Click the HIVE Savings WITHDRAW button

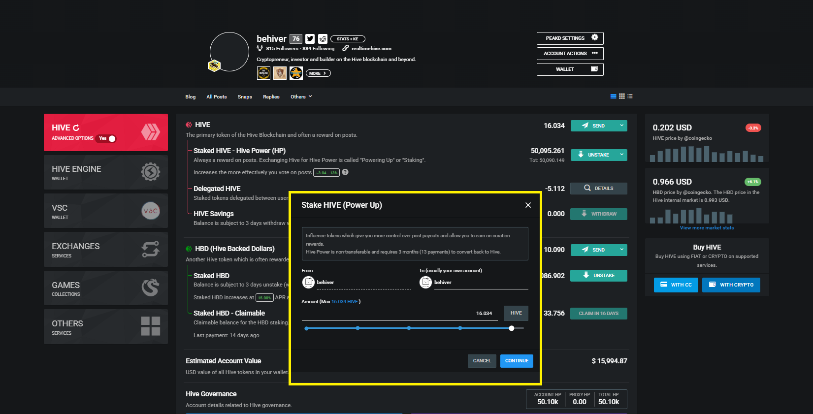(x=599, y=214)
